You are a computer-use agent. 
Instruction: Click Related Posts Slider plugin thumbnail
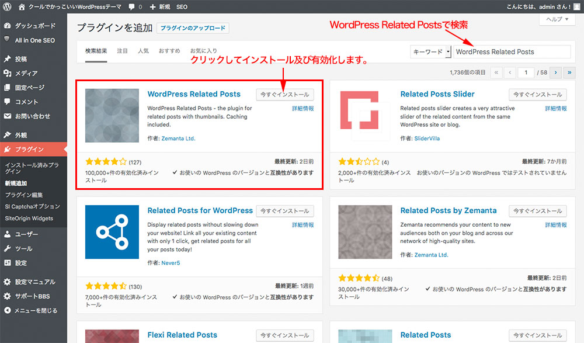[x=365, y=116]
